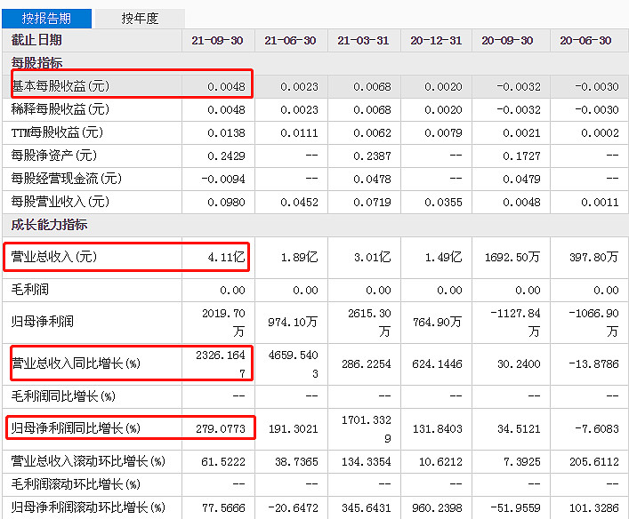Click the 2019.70万 net profit value
The height and width of the screenshot is (519, 629).
[x=223, y=323]
